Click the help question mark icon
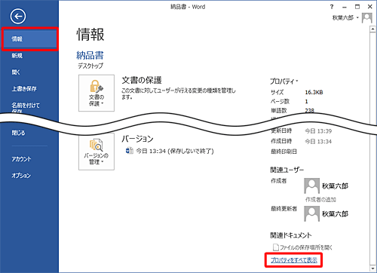This screenshot has width=377, height=273. pos(332,7)
